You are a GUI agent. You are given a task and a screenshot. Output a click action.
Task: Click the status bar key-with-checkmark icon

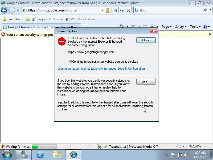tap(99, 146)
